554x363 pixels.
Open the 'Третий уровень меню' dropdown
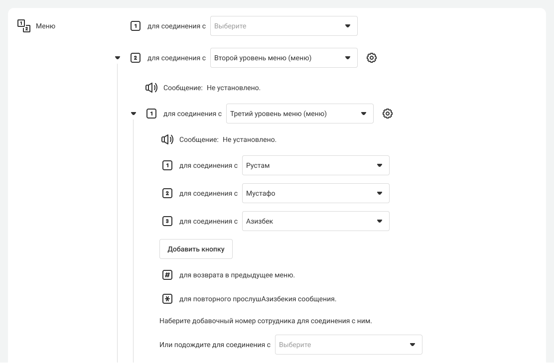tap(299, 114)
